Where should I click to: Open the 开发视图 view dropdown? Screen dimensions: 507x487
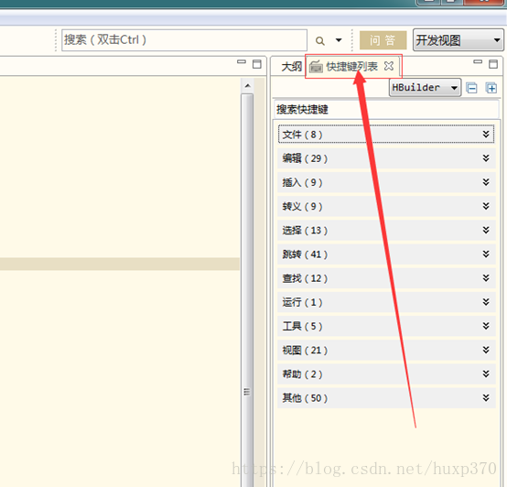458,40
